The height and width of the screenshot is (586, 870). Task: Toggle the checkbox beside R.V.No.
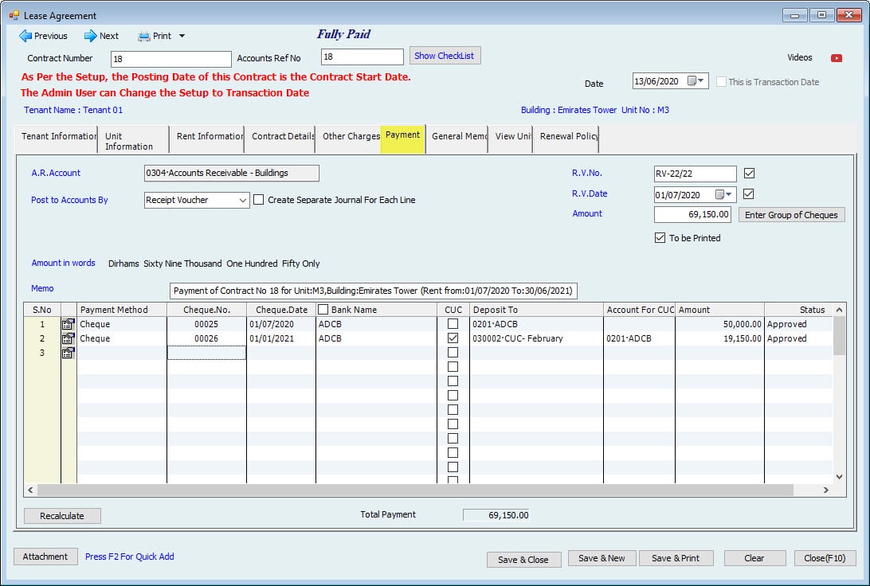click(x=749, y=174)
